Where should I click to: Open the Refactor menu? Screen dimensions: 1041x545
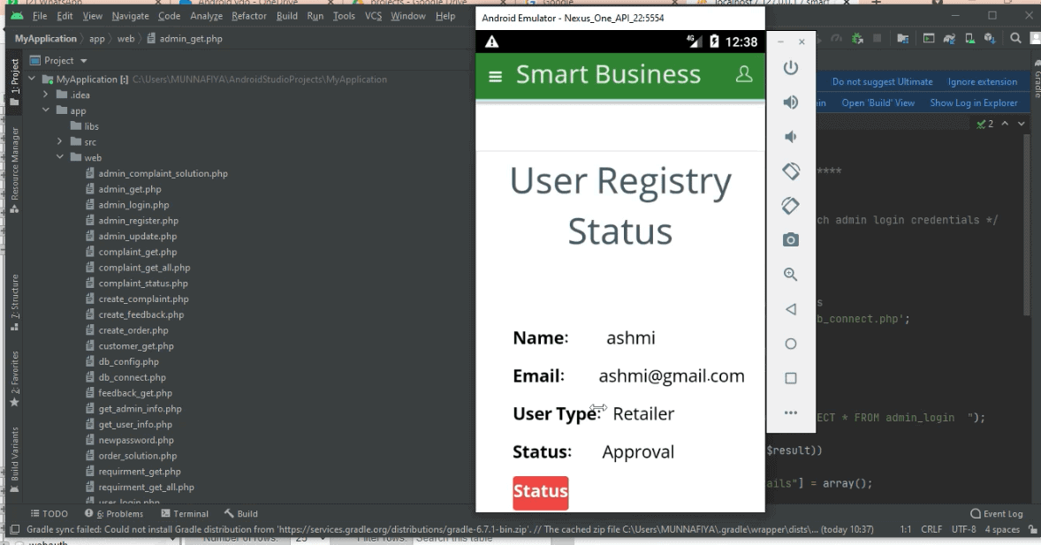click(248, 15)
